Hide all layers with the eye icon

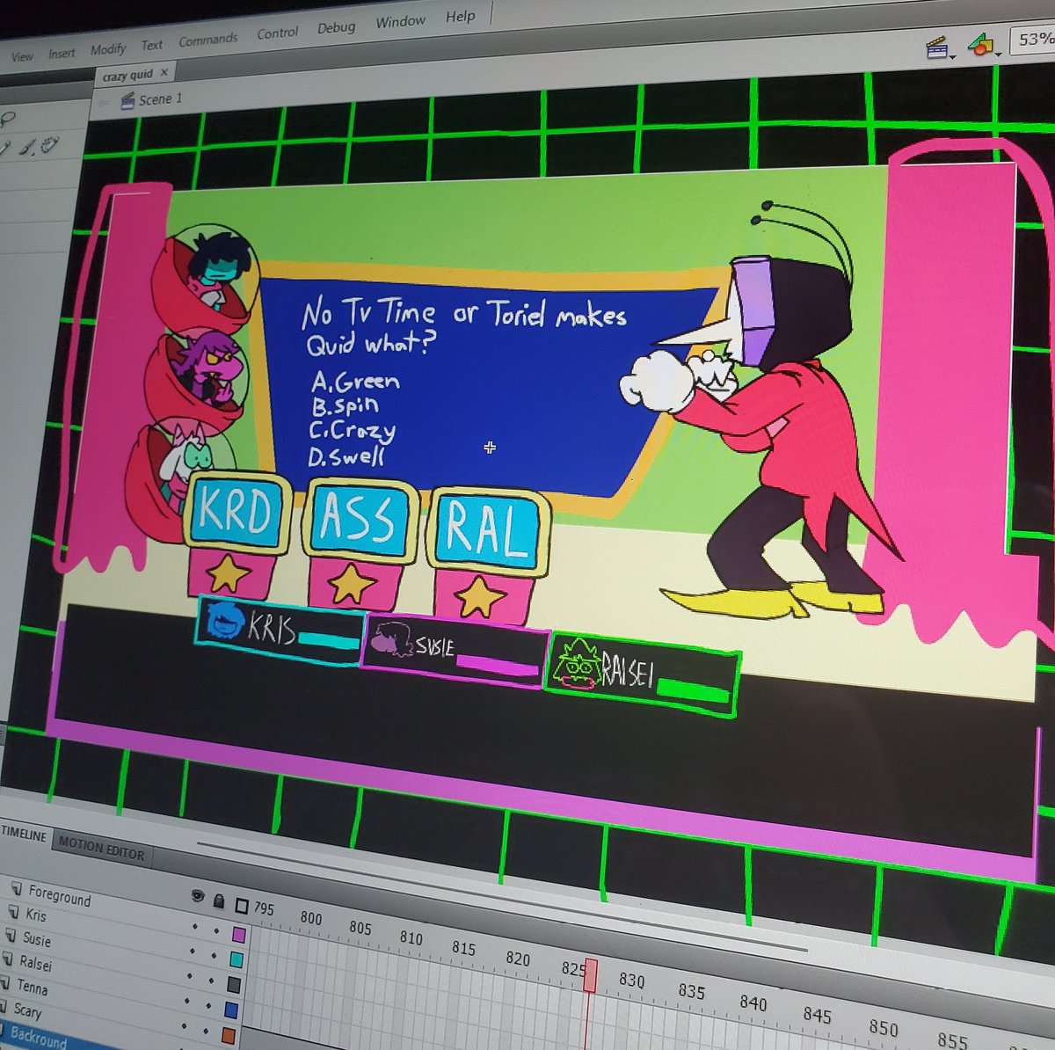tap(198, 896)
